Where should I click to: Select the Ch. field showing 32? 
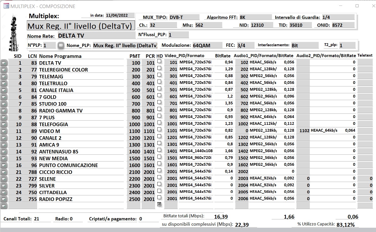click(163, 25)
